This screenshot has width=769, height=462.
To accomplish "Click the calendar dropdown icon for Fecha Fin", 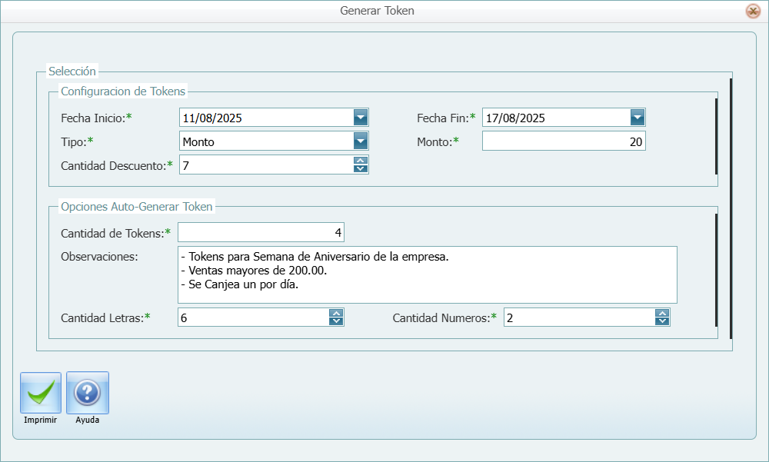I will (638, 117).
